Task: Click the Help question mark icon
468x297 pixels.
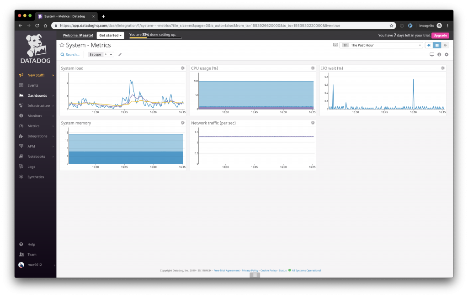Action: pyautogui.click(x=21, y=244)
